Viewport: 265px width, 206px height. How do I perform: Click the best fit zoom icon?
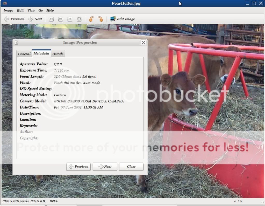pos(79,19)
